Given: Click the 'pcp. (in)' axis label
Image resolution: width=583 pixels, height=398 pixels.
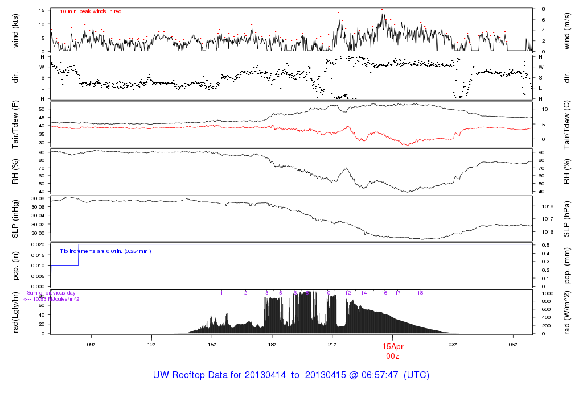Looking at the screenshot, I should tap(15, 266).
